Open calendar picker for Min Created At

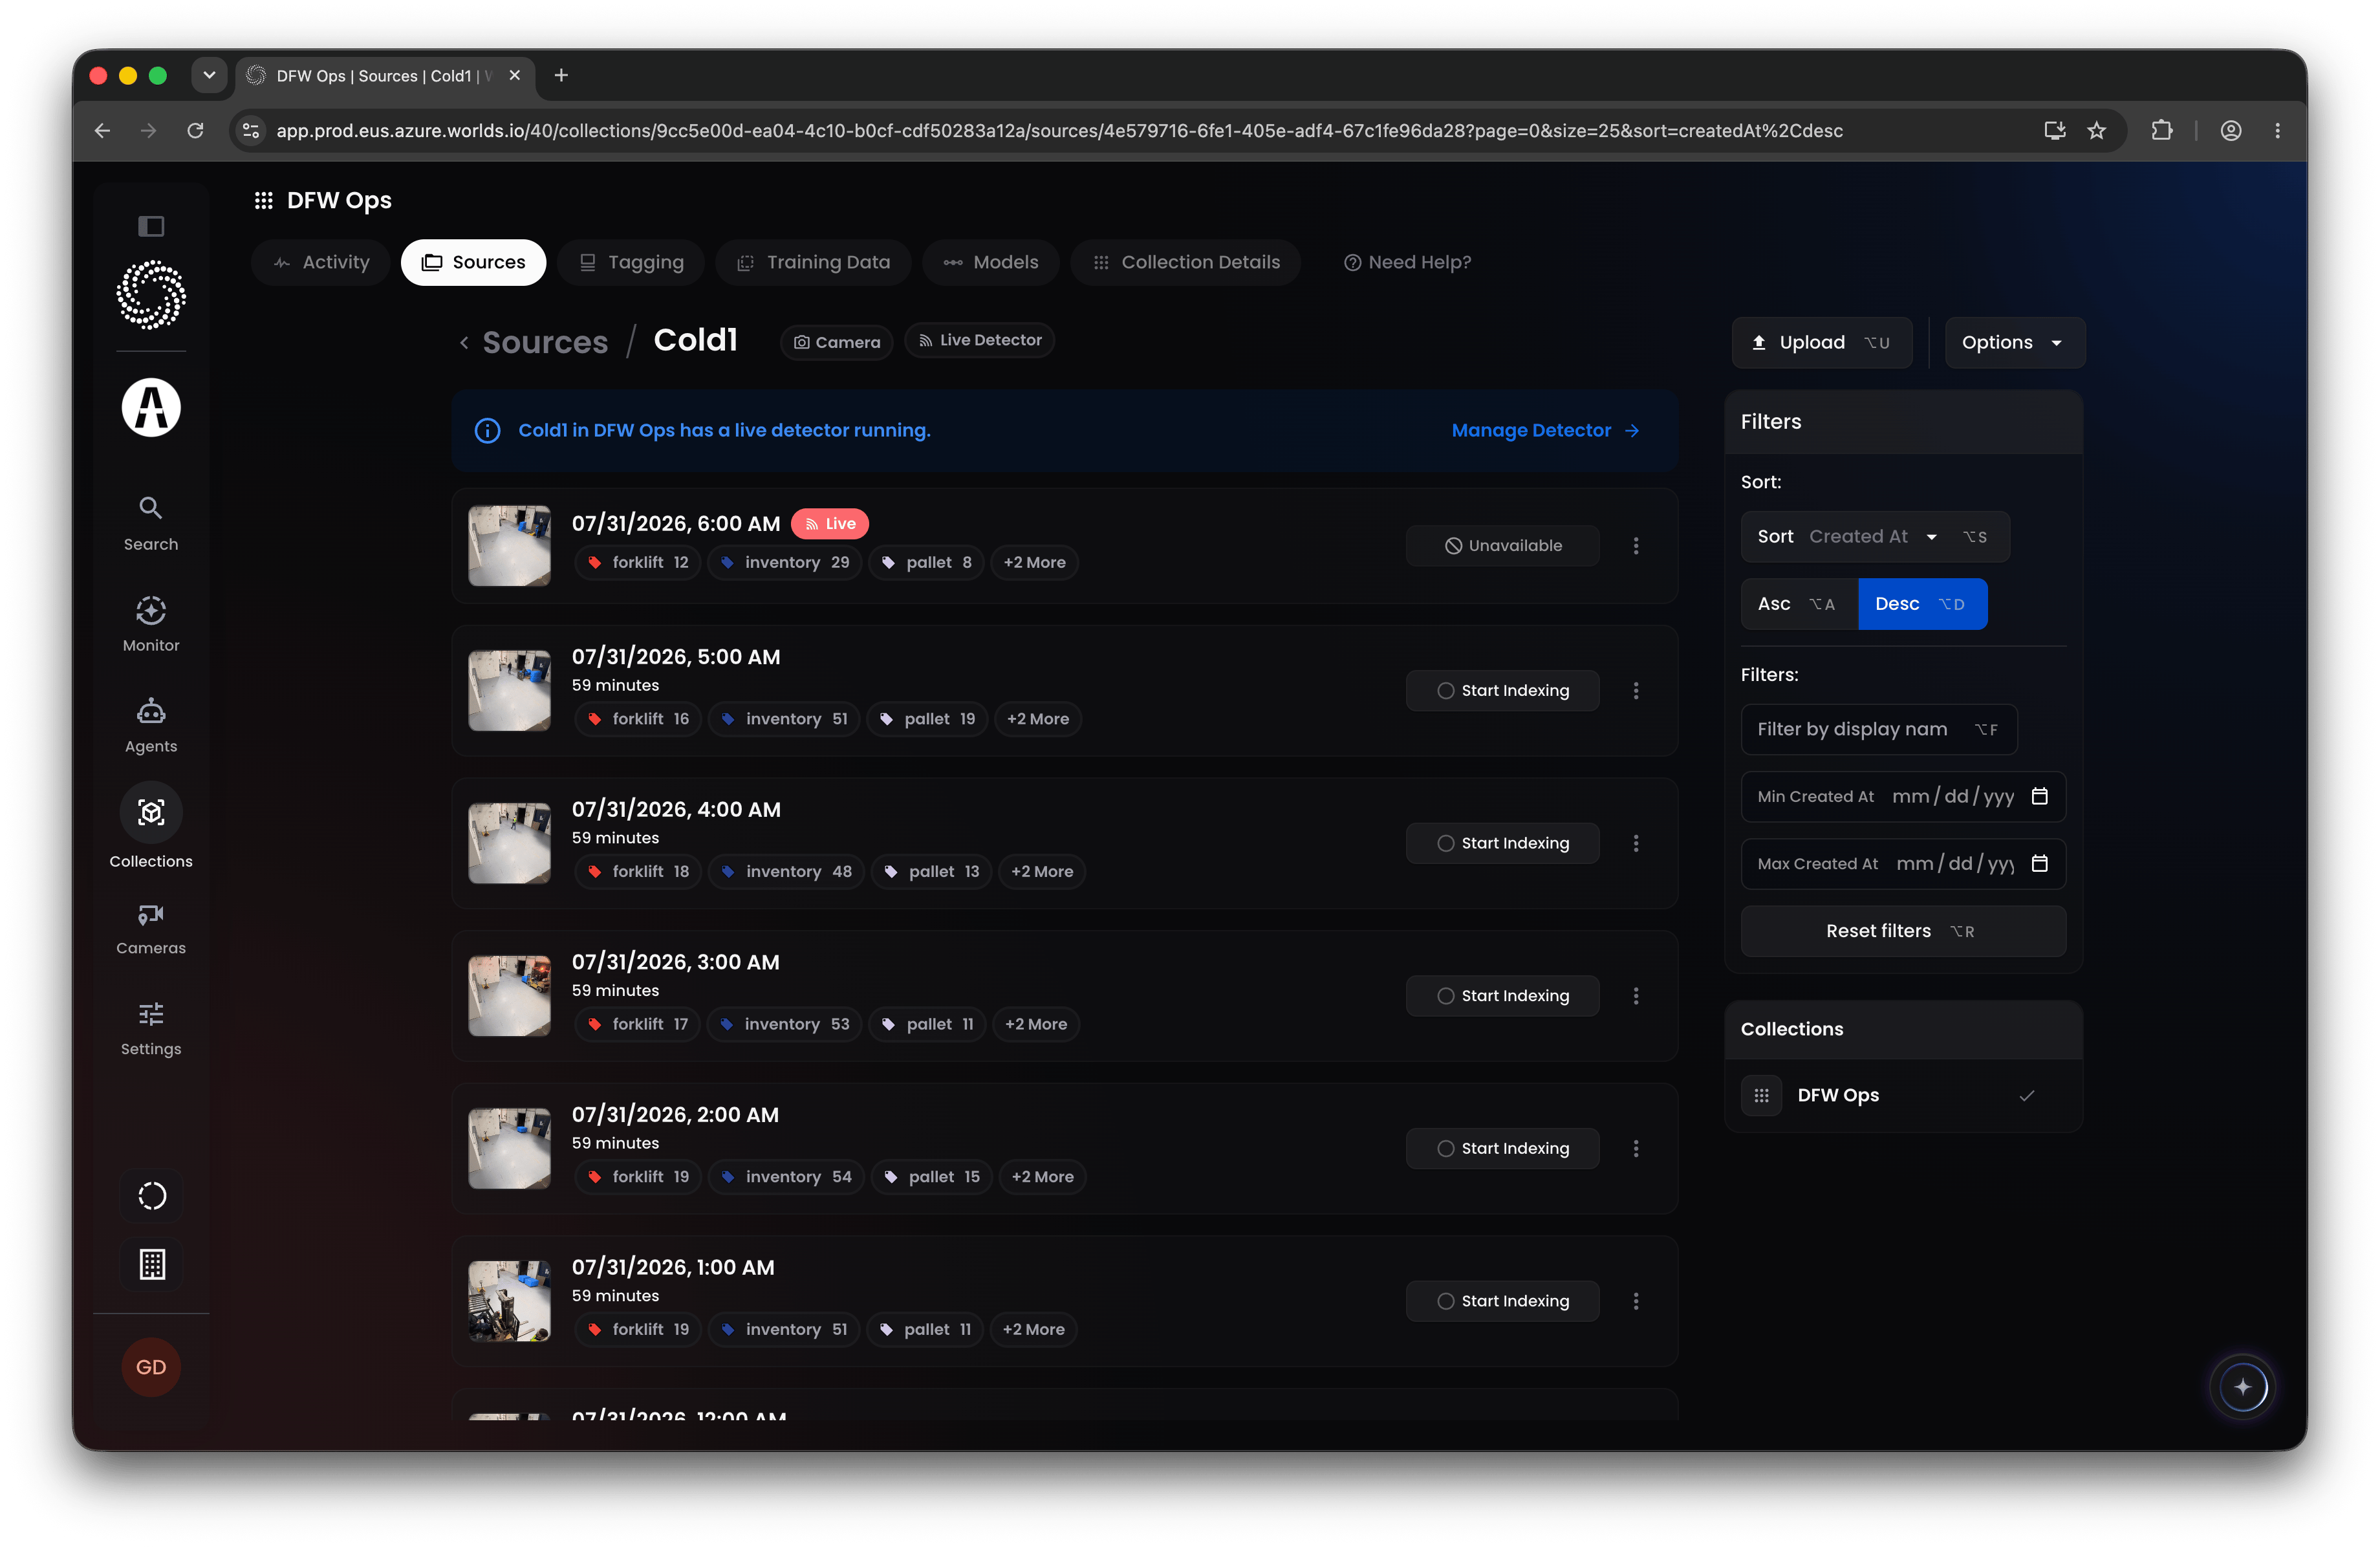point(2040,796)
